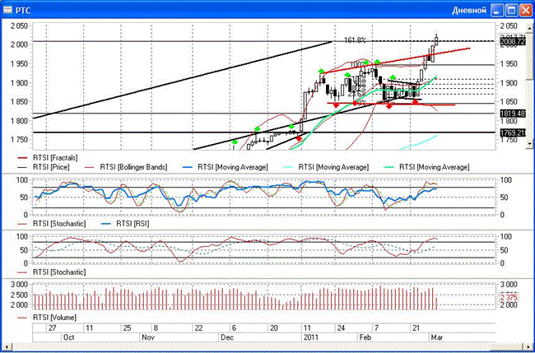Click the 1819.48 price level tag

[x=513, y=114]
